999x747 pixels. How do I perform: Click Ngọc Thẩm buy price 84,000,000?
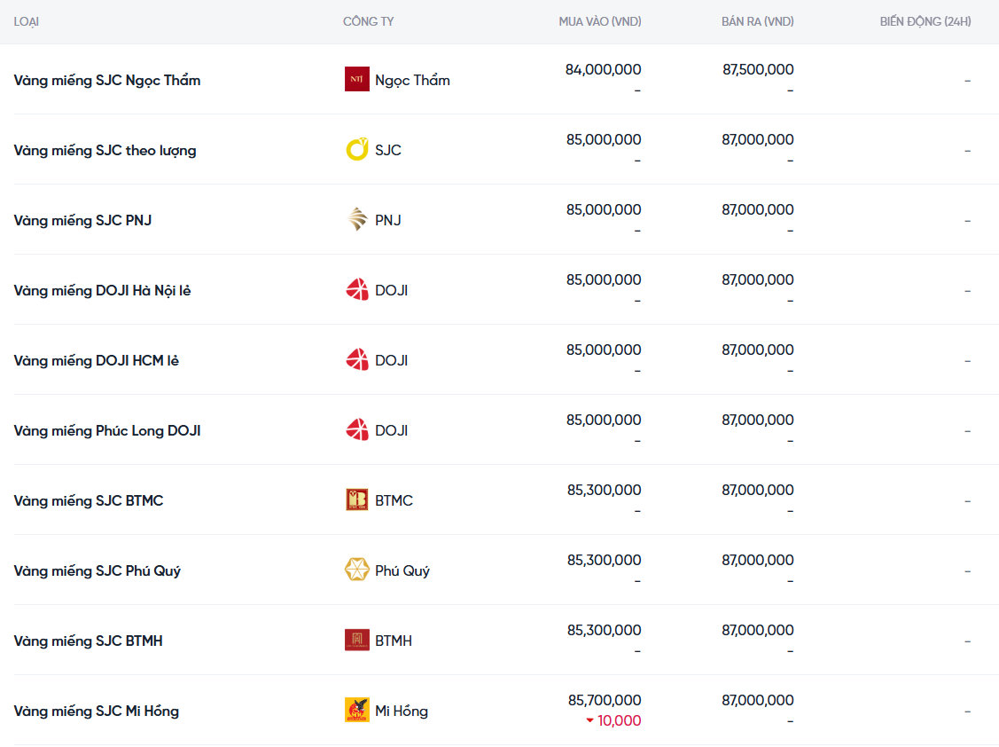[x=604, y=69]
